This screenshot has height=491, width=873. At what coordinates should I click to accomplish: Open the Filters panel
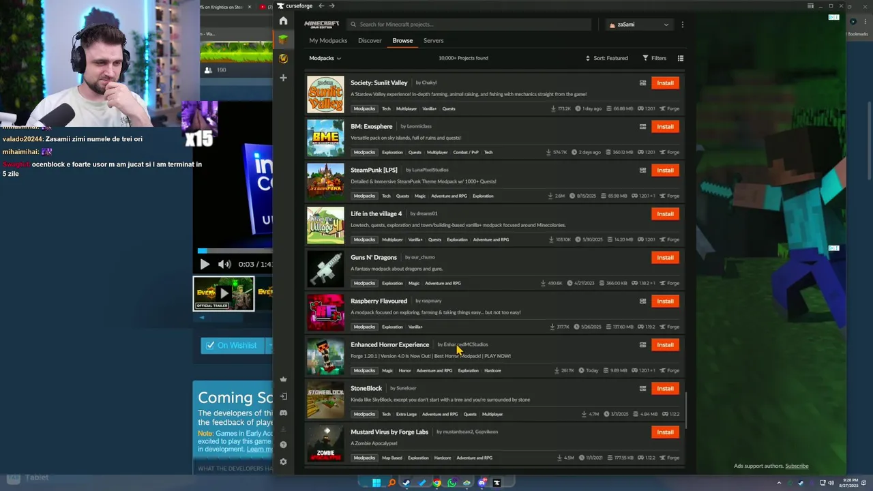tap(654, 58)
